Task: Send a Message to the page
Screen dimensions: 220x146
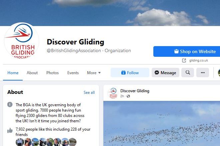Action: click(165, 72)
